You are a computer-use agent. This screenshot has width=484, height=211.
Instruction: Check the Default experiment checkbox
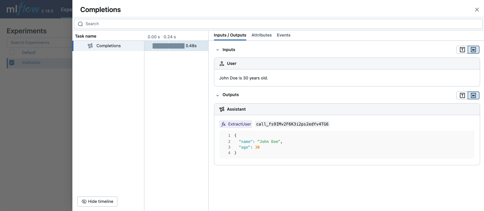pos(11,52)
